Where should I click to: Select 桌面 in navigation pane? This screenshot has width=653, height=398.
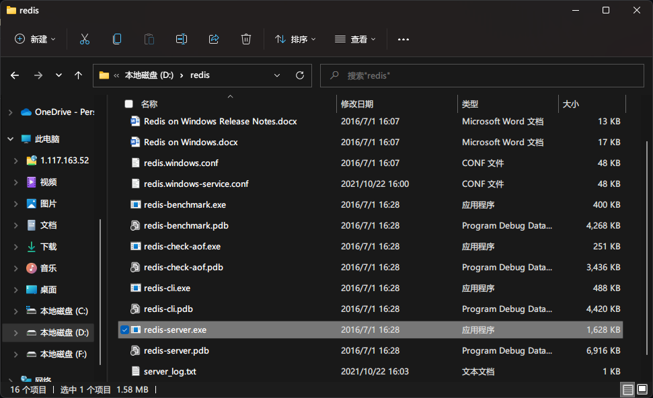48,290
